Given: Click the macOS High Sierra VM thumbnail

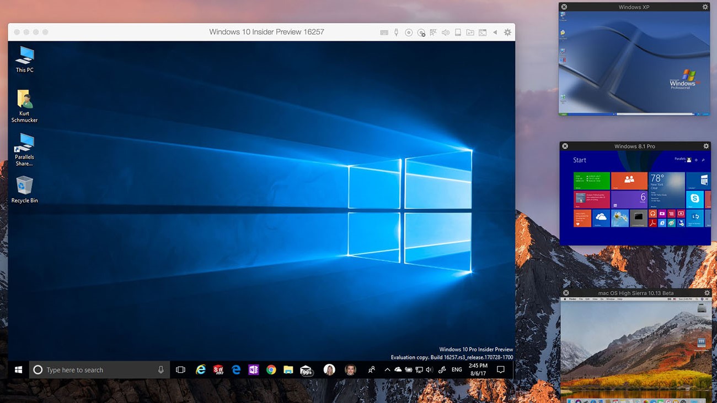Looking at the screenshot, I should pos(635,350).
